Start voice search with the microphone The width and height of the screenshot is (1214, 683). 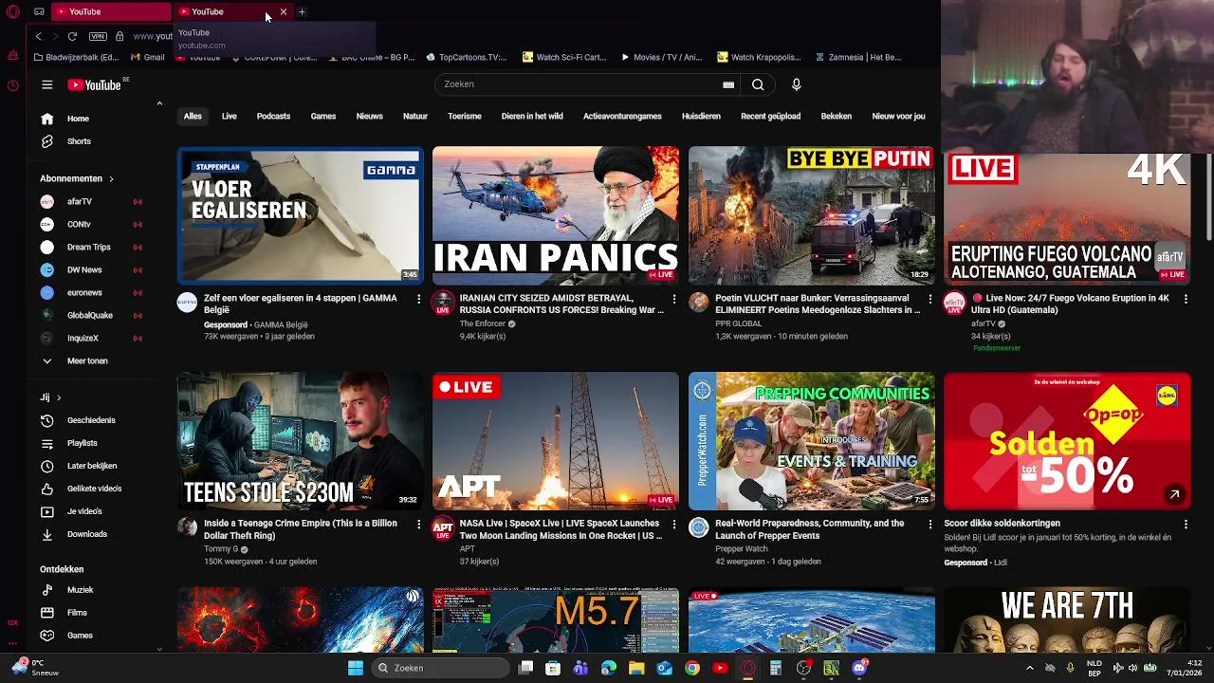[796, 84]
